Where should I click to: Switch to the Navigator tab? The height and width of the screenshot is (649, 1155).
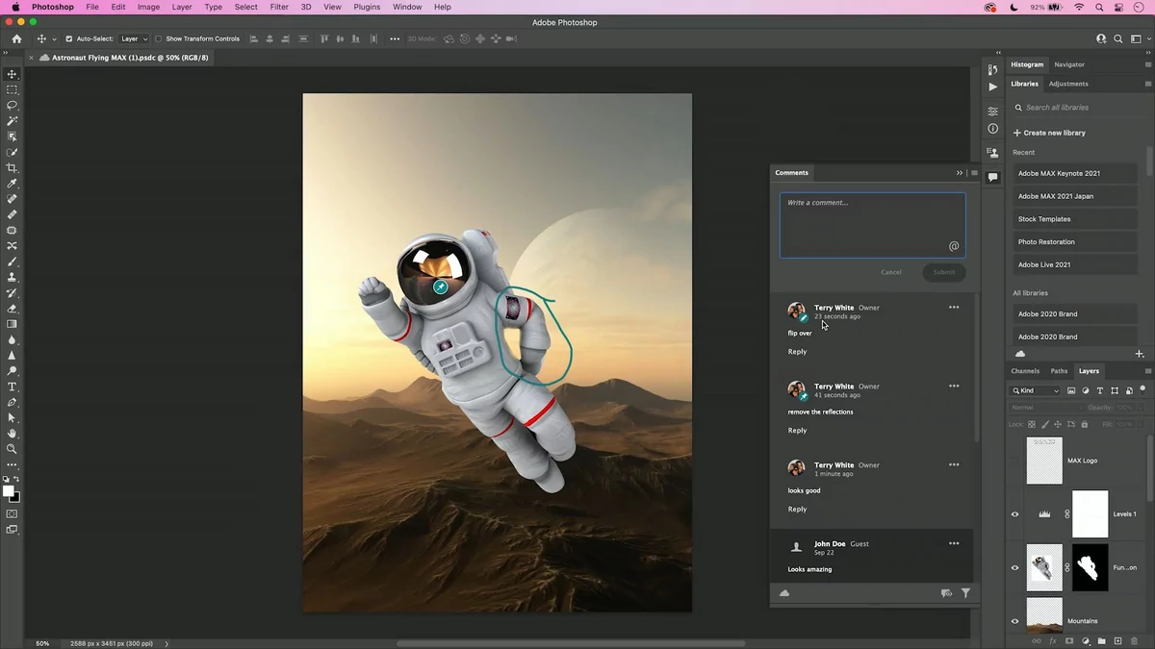pyautogui.click(x=1069, y=64)
